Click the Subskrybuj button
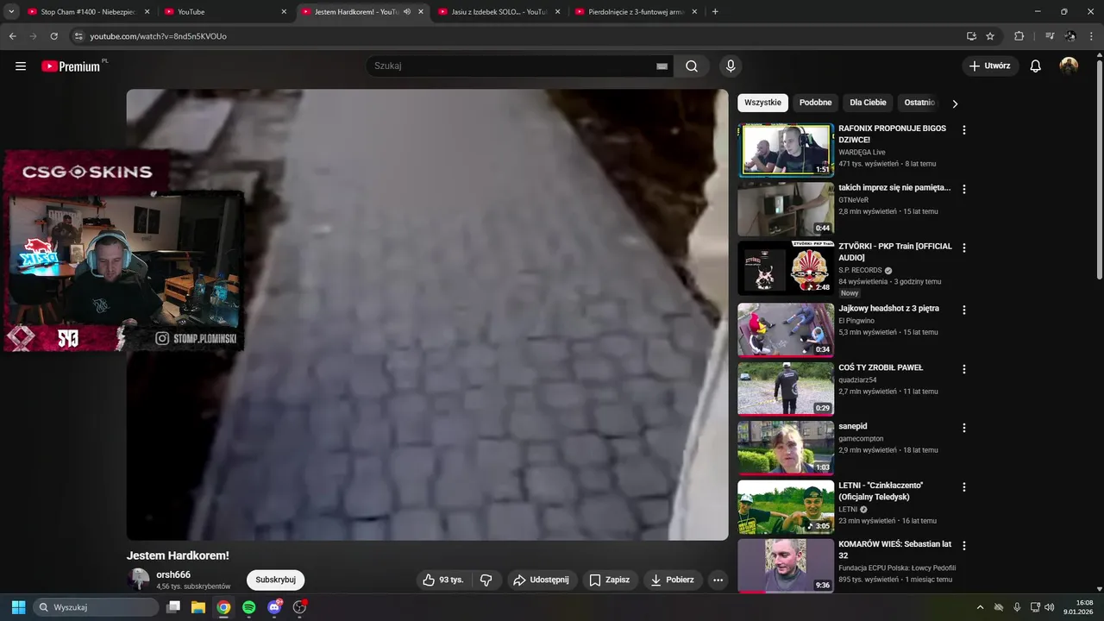This screenshot has width=1104, height=621. tap(275, 580)
